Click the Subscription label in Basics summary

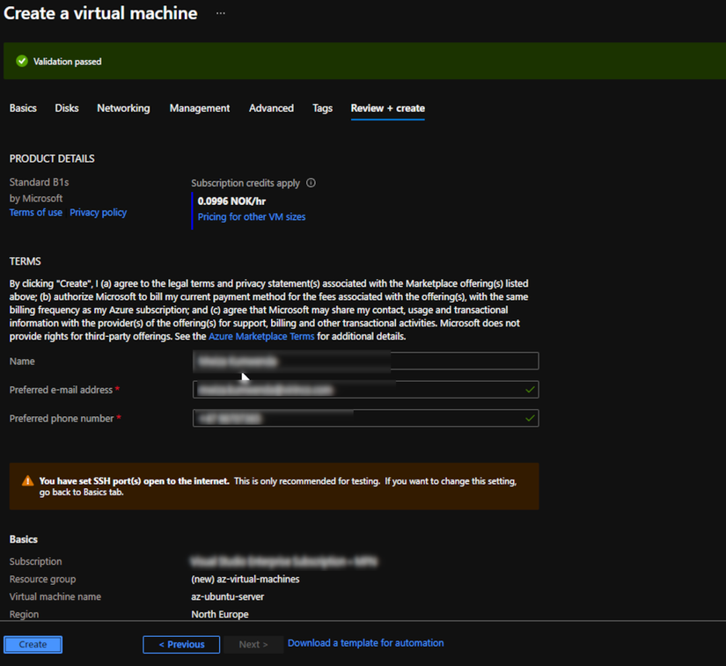pyautogui.click(x=36, y=561)
